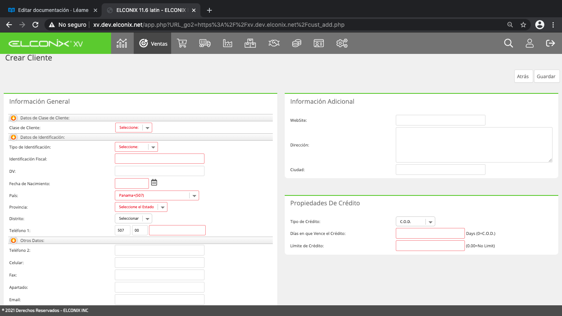Open the gears settings module icon

point(342,43)
